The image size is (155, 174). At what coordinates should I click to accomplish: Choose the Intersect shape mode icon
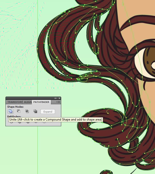tap(27, 111)
